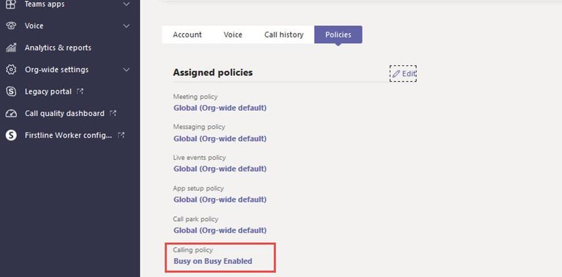Expand the Teams apps menu chevron
The image size is (562, 277).
point(126,5)
